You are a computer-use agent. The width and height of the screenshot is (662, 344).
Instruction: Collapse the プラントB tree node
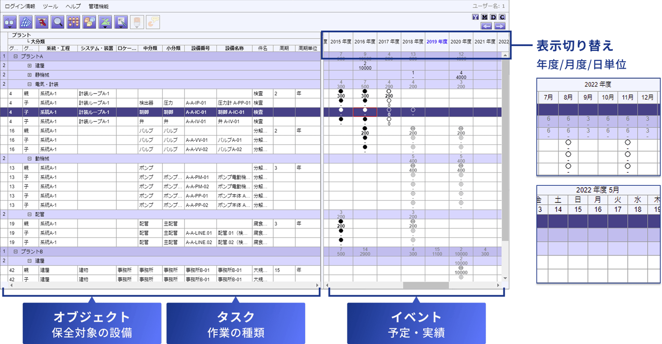click(16, 252)
